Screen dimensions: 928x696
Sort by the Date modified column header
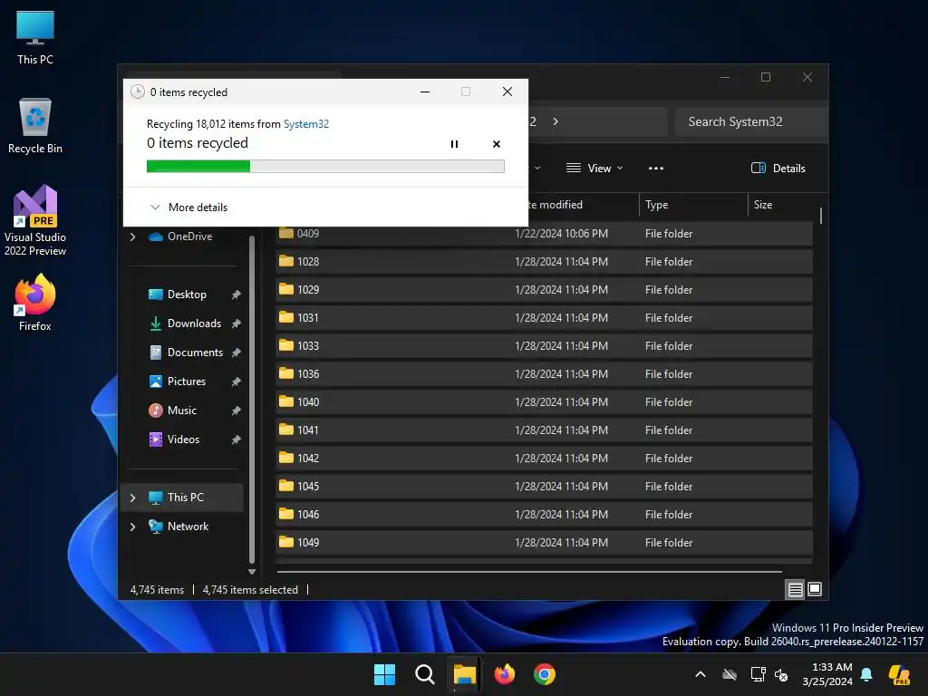[x=554, y=205]
